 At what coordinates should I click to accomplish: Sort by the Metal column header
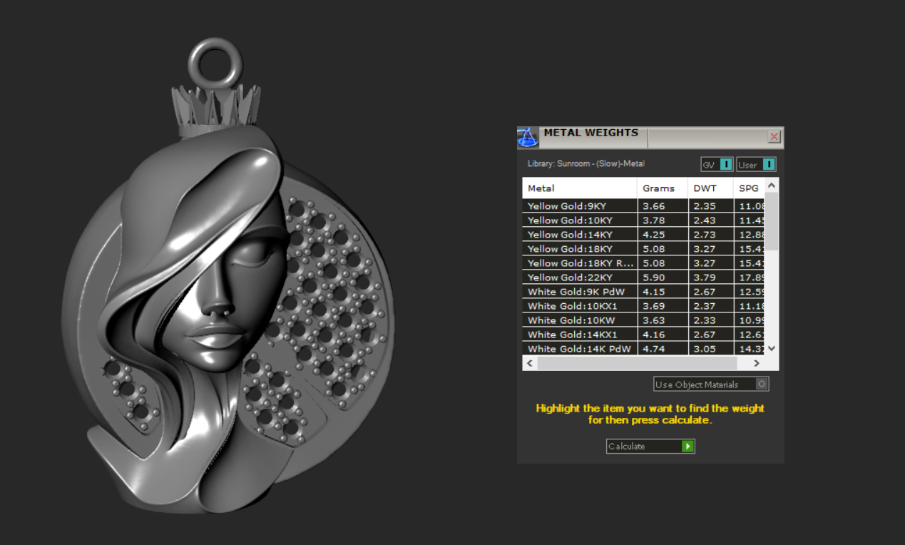tap(579, 188)
